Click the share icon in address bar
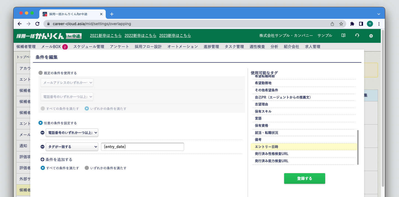The image size is (399, 197). pos(332,24)
